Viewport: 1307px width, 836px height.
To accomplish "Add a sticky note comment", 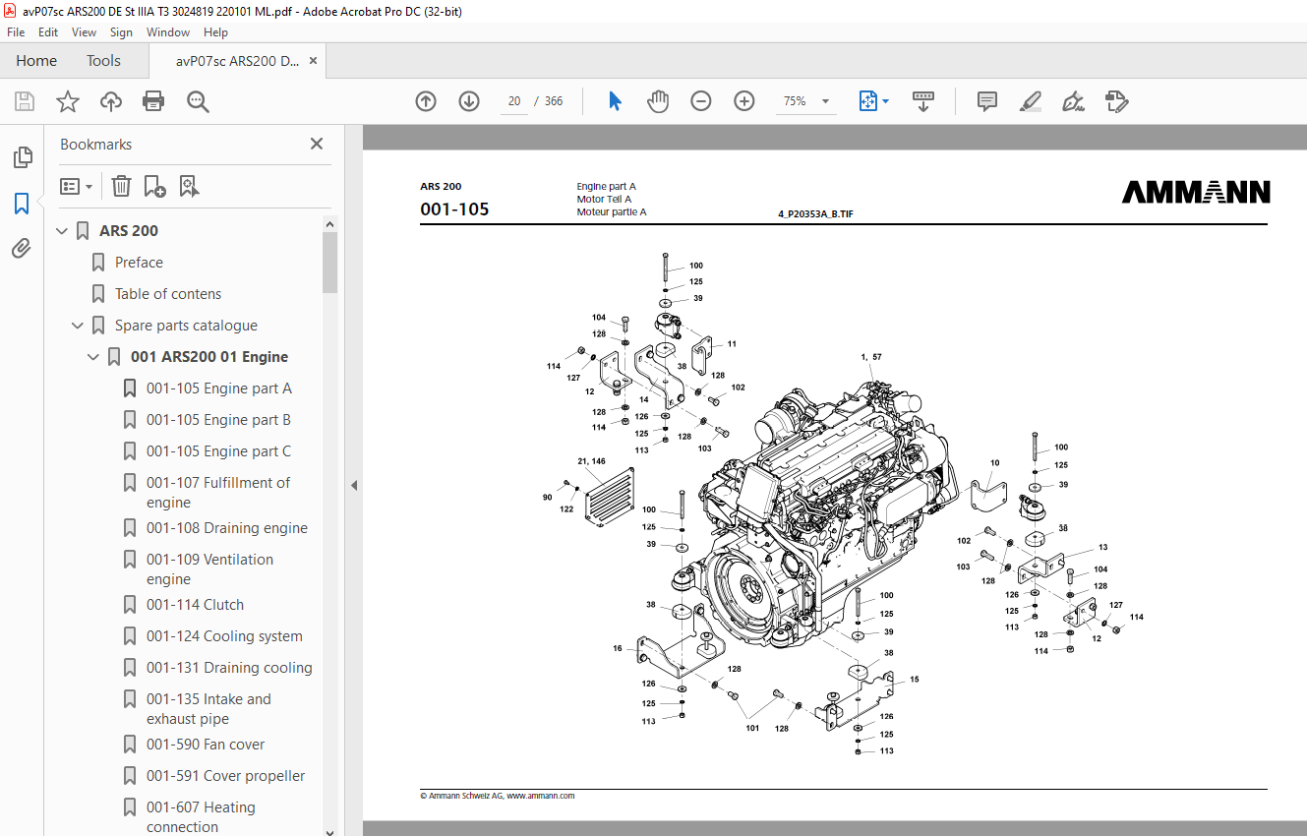I will click(x=987, y=101).
